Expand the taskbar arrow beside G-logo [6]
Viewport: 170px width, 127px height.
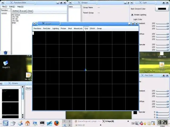[128, 121]
